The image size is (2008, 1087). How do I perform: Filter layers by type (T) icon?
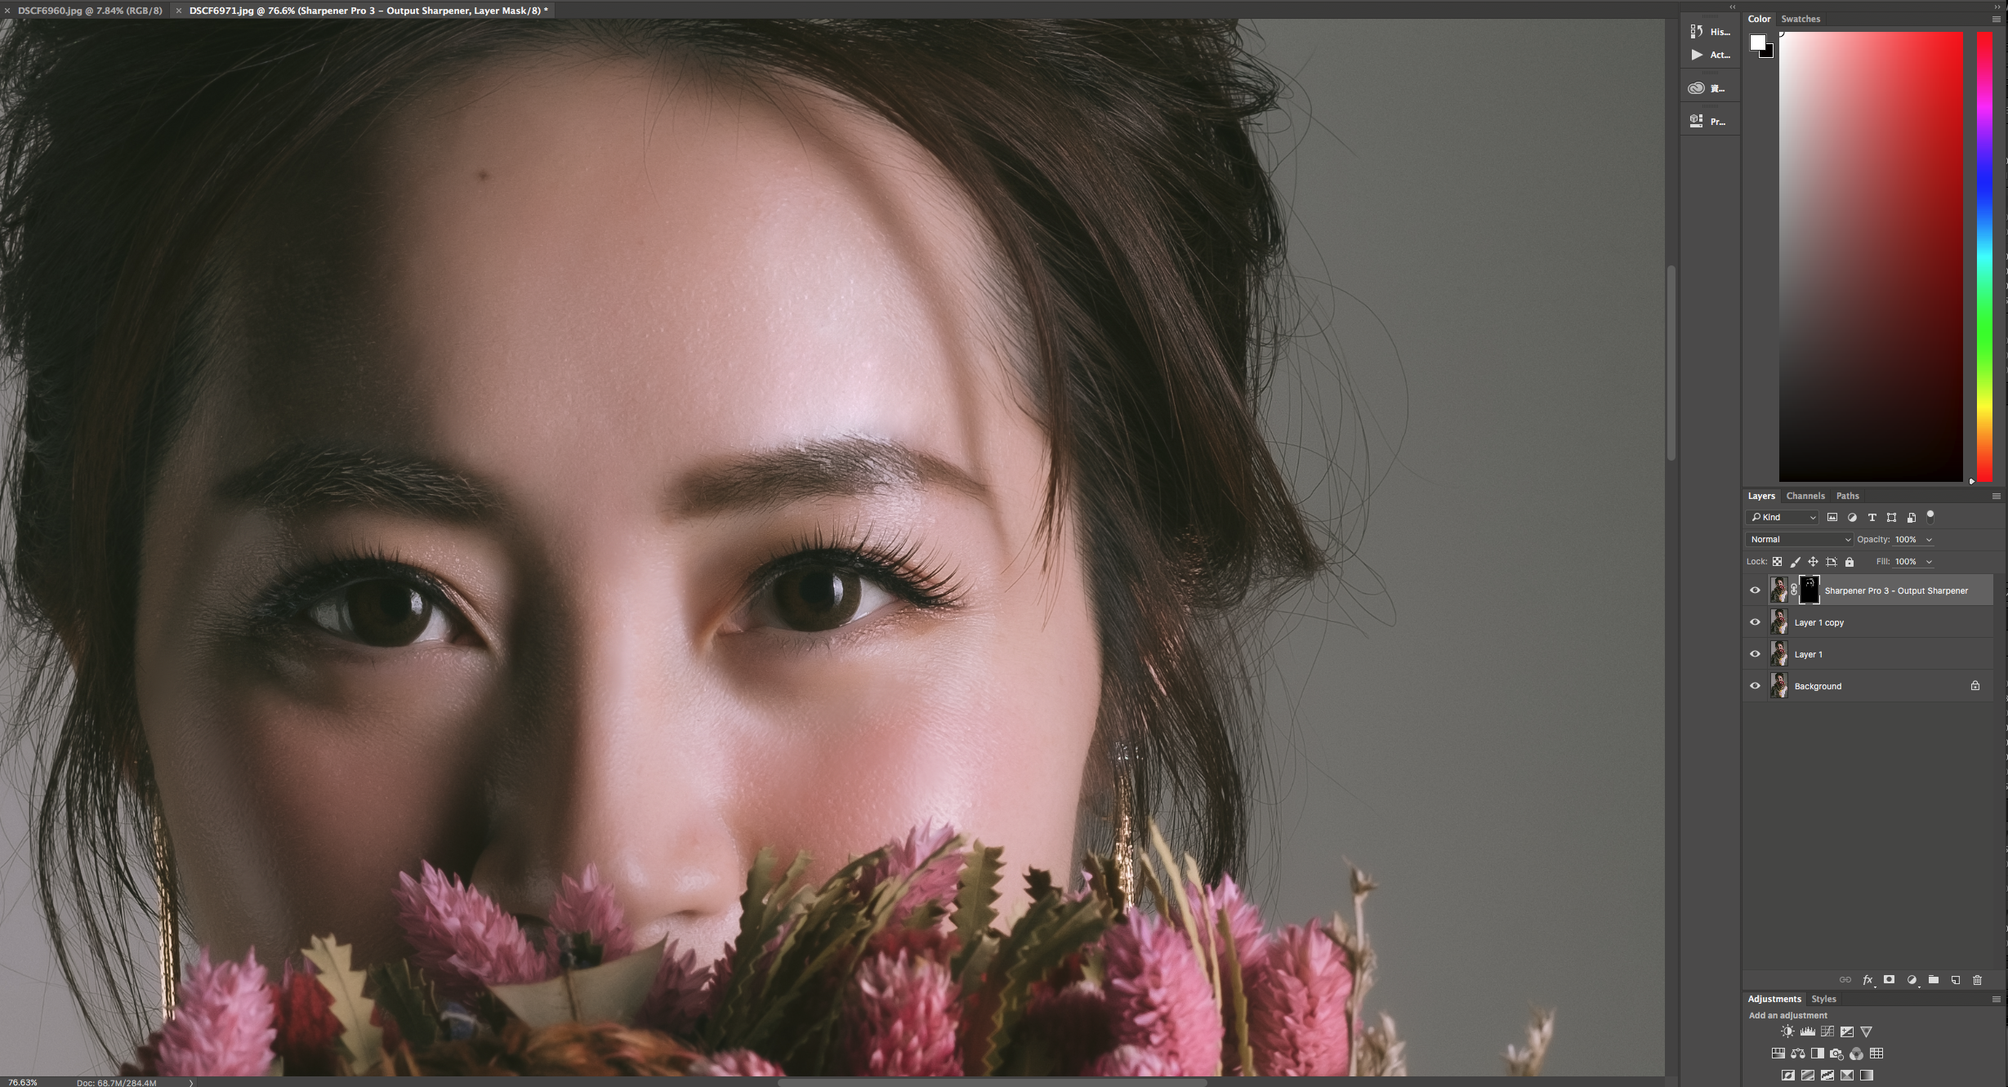(1872, 517)
